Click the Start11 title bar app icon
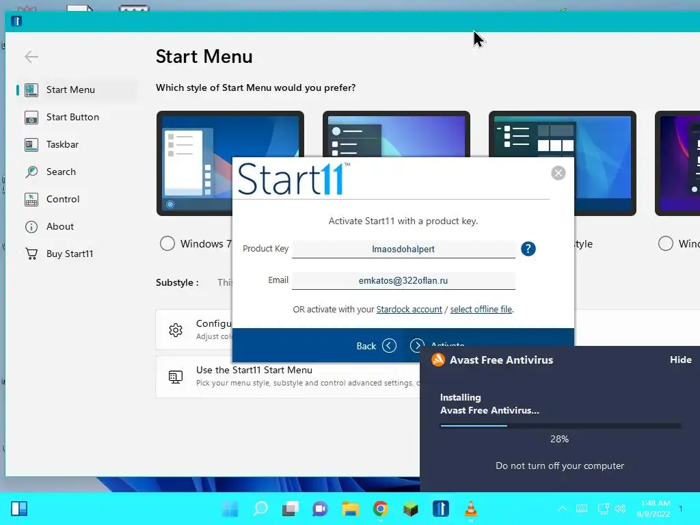The image size is (700, 525). [x=16, y=21]
